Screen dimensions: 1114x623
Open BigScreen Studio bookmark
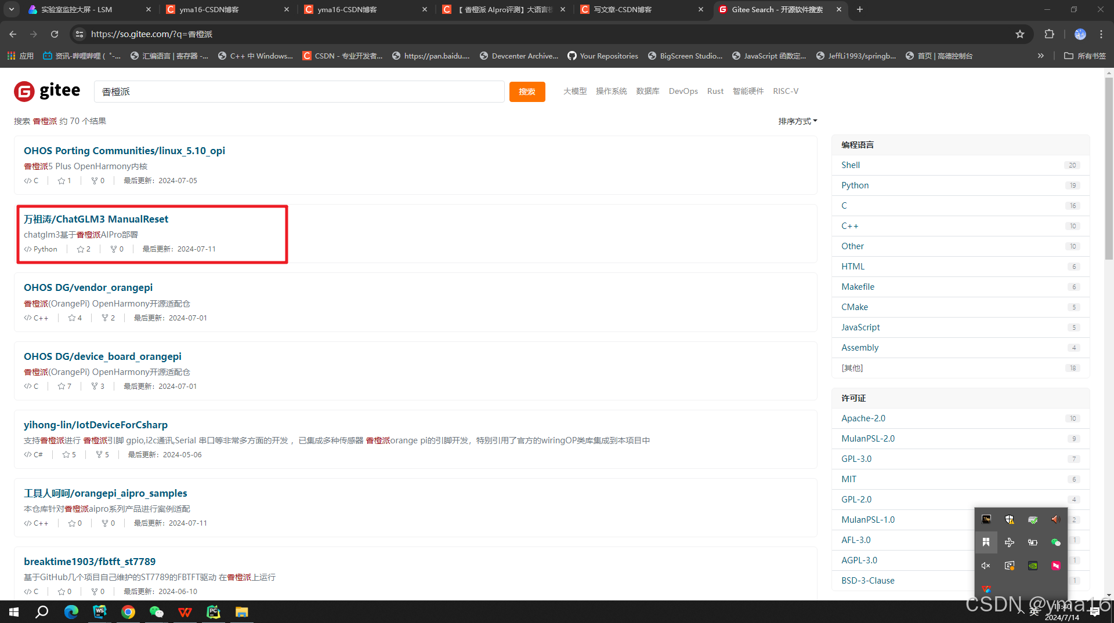(685, 56)
